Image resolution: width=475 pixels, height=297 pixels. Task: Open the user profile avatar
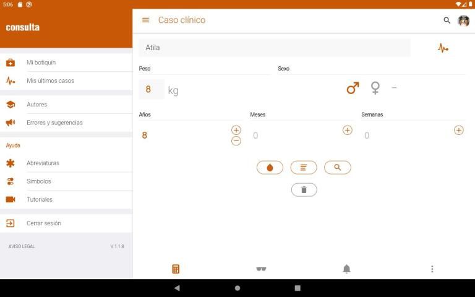[463, 20]
